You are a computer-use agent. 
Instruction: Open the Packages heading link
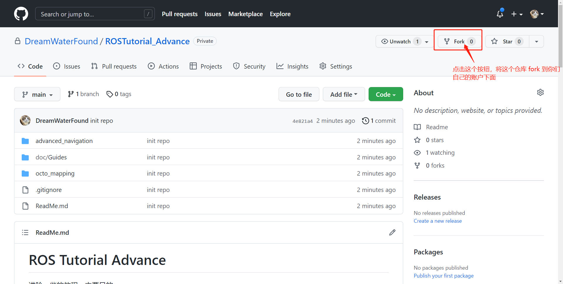tap(428, 252)
